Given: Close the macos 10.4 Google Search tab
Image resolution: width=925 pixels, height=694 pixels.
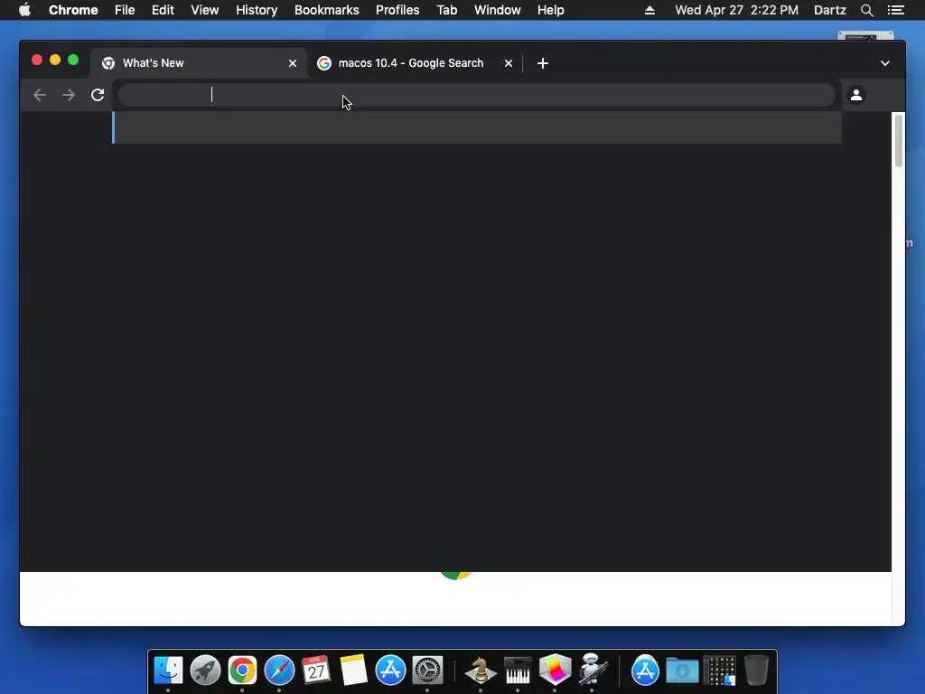Looking at the screenshot, I should (509, 63).
